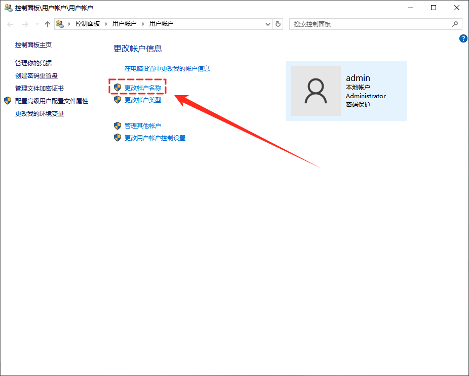Select 控制面板 in the breadcrumb path
469x376 pixels.
87,24
